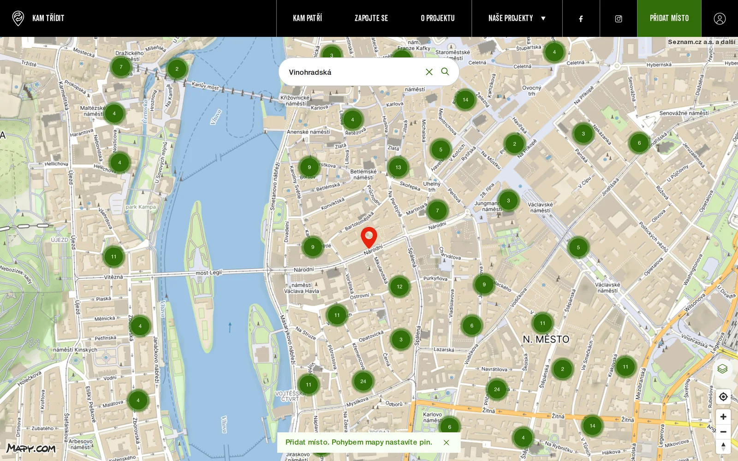Focus the Vinohradská search field
The image size is (738, 461).
[x=353, y=72]
